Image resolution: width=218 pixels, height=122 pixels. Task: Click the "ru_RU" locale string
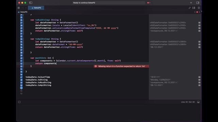coord(92,25)
